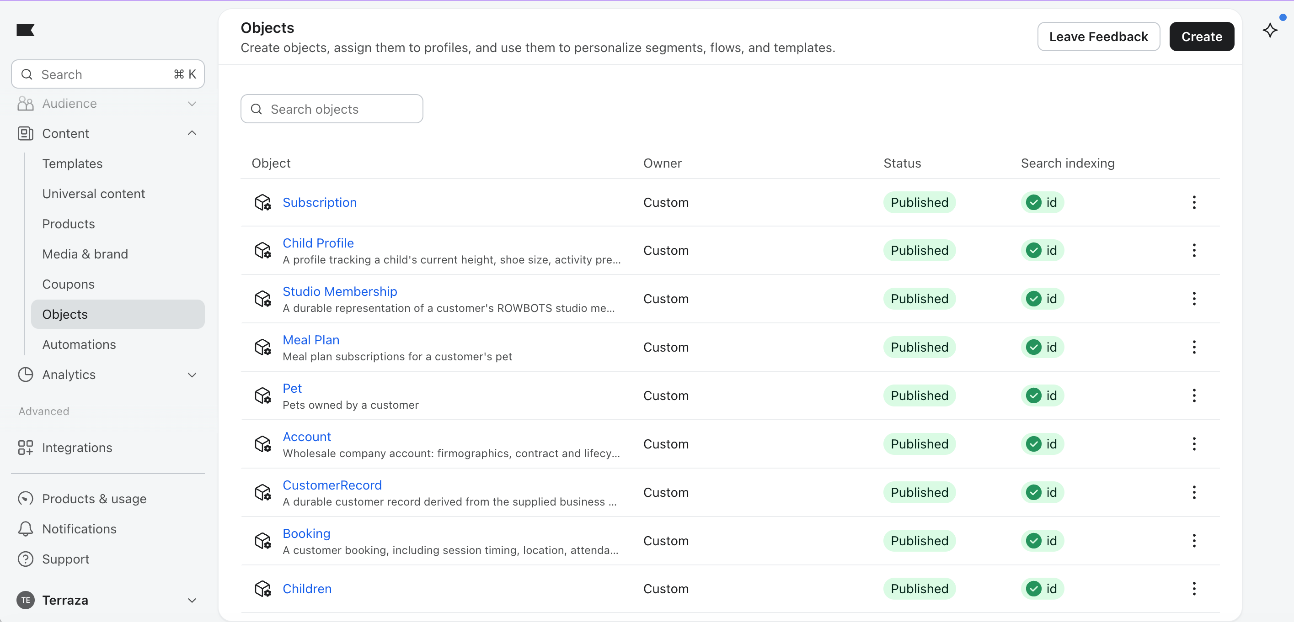Open the Children object link
Image resolution: width=1294 pixels, height=622 pixels.
307,589
